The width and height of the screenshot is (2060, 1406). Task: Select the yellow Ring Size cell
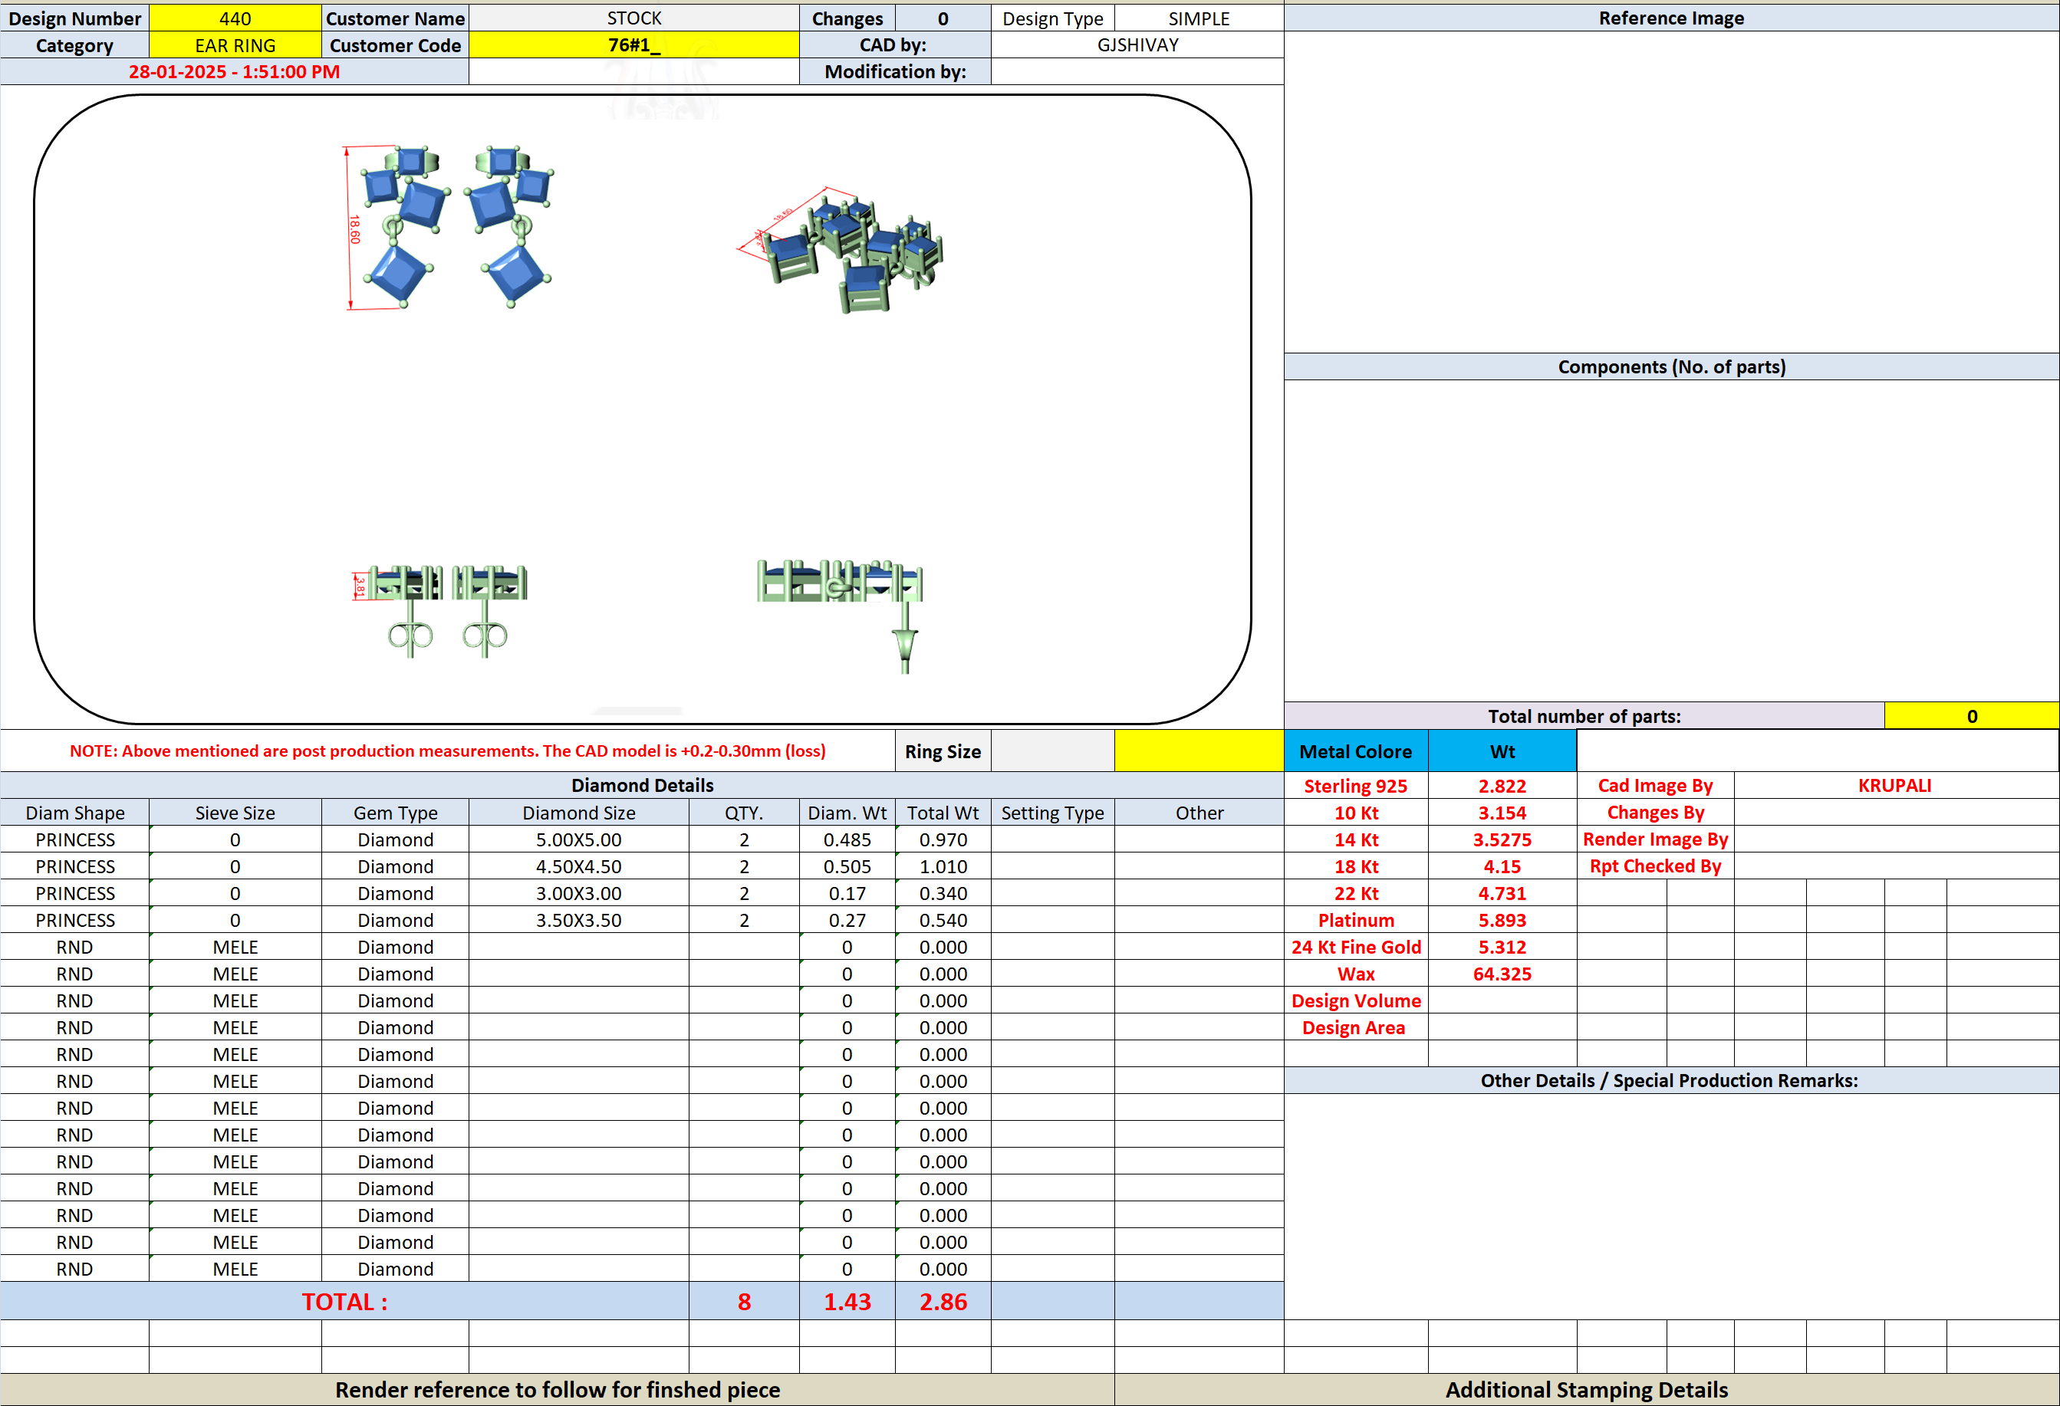1199,751
